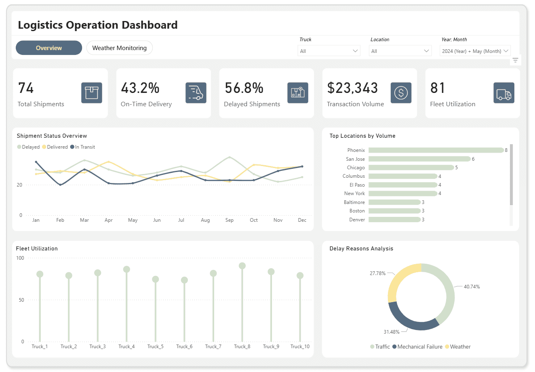Select the Phoenix bar in Top Locations
This screenshot has width=535, height=372.
pyautogui.click(x=436, y=150)
